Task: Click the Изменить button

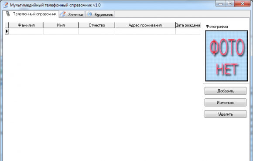Action: 226,103
